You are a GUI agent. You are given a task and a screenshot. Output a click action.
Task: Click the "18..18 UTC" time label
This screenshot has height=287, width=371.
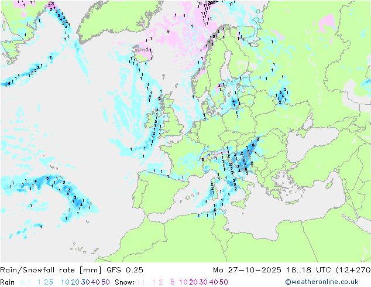[309, 269]
